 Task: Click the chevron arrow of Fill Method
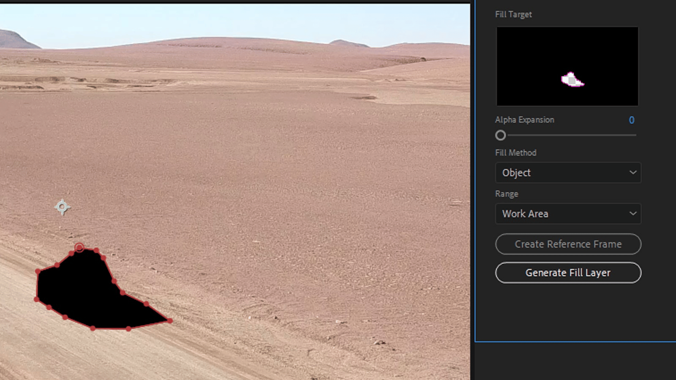(632, 172)
